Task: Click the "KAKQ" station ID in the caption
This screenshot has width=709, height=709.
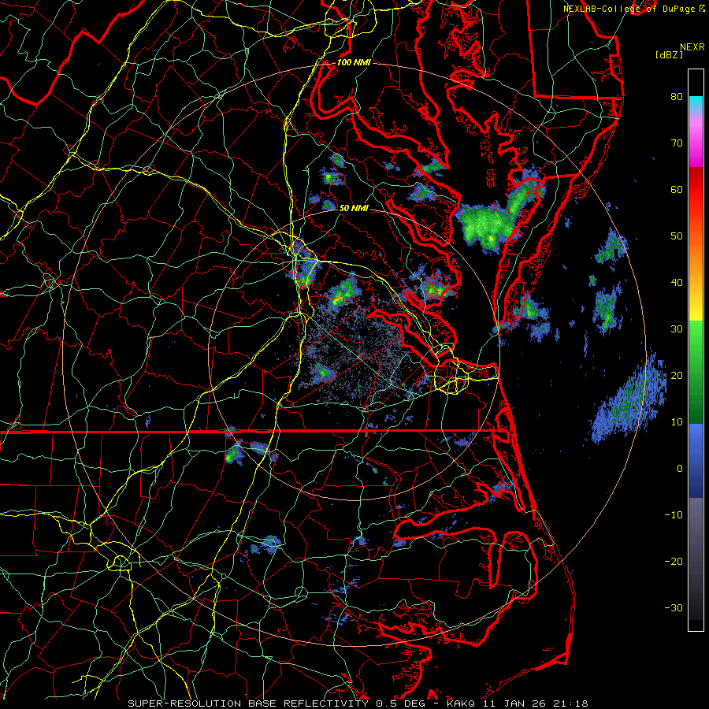Action: coord(462,703)
